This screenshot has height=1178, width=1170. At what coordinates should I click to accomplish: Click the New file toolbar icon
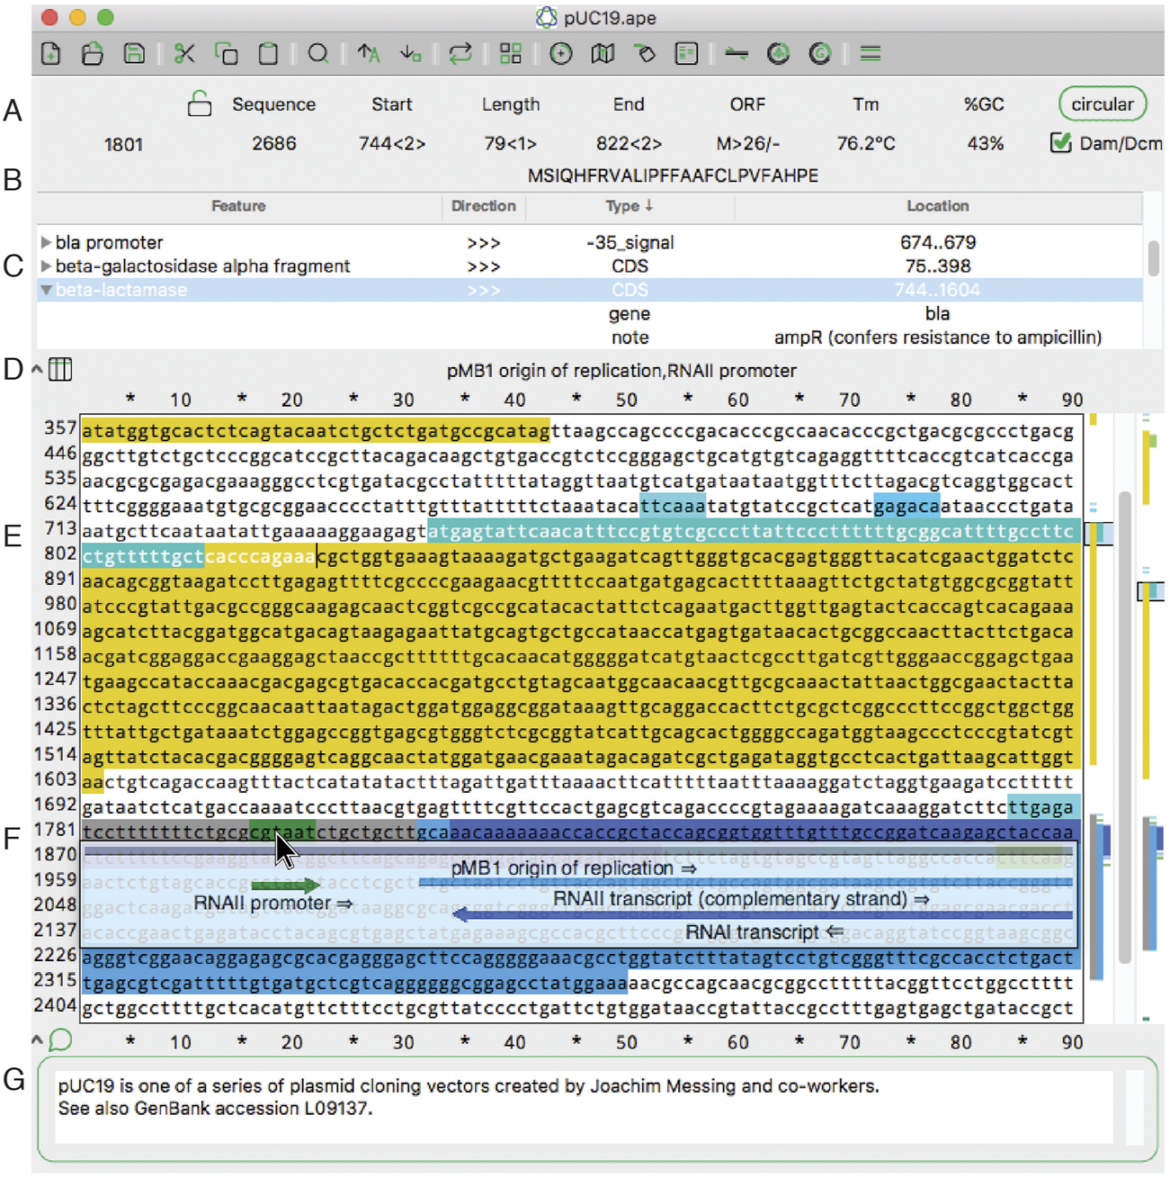(x=51, y=54)
